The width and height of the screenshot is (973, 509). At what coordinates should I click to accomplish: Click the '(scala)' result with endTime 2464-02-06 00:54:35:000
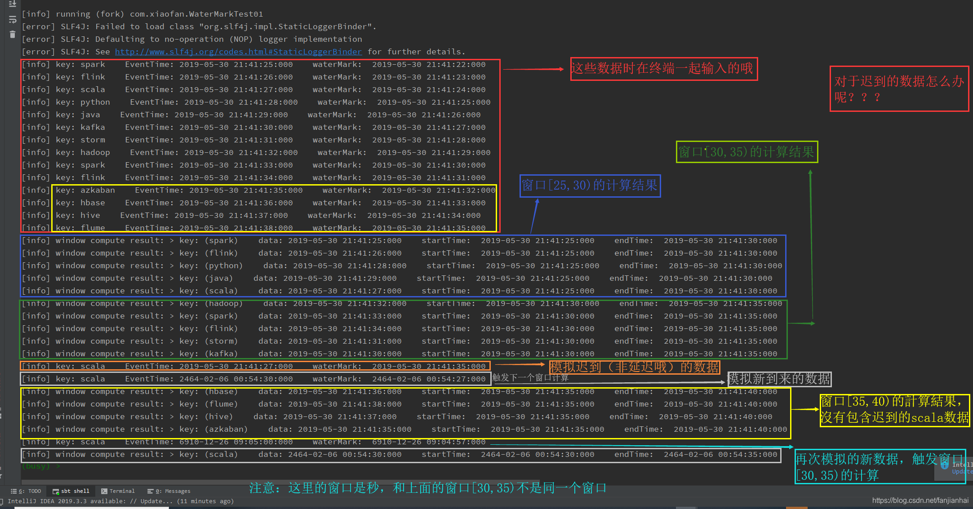[x=400, y=454]
